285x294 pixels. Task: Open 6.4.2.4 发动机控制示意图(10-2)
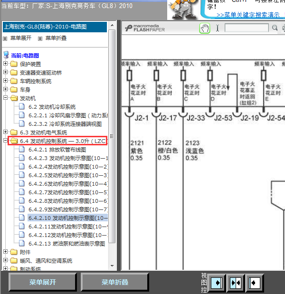click(68, 167)
